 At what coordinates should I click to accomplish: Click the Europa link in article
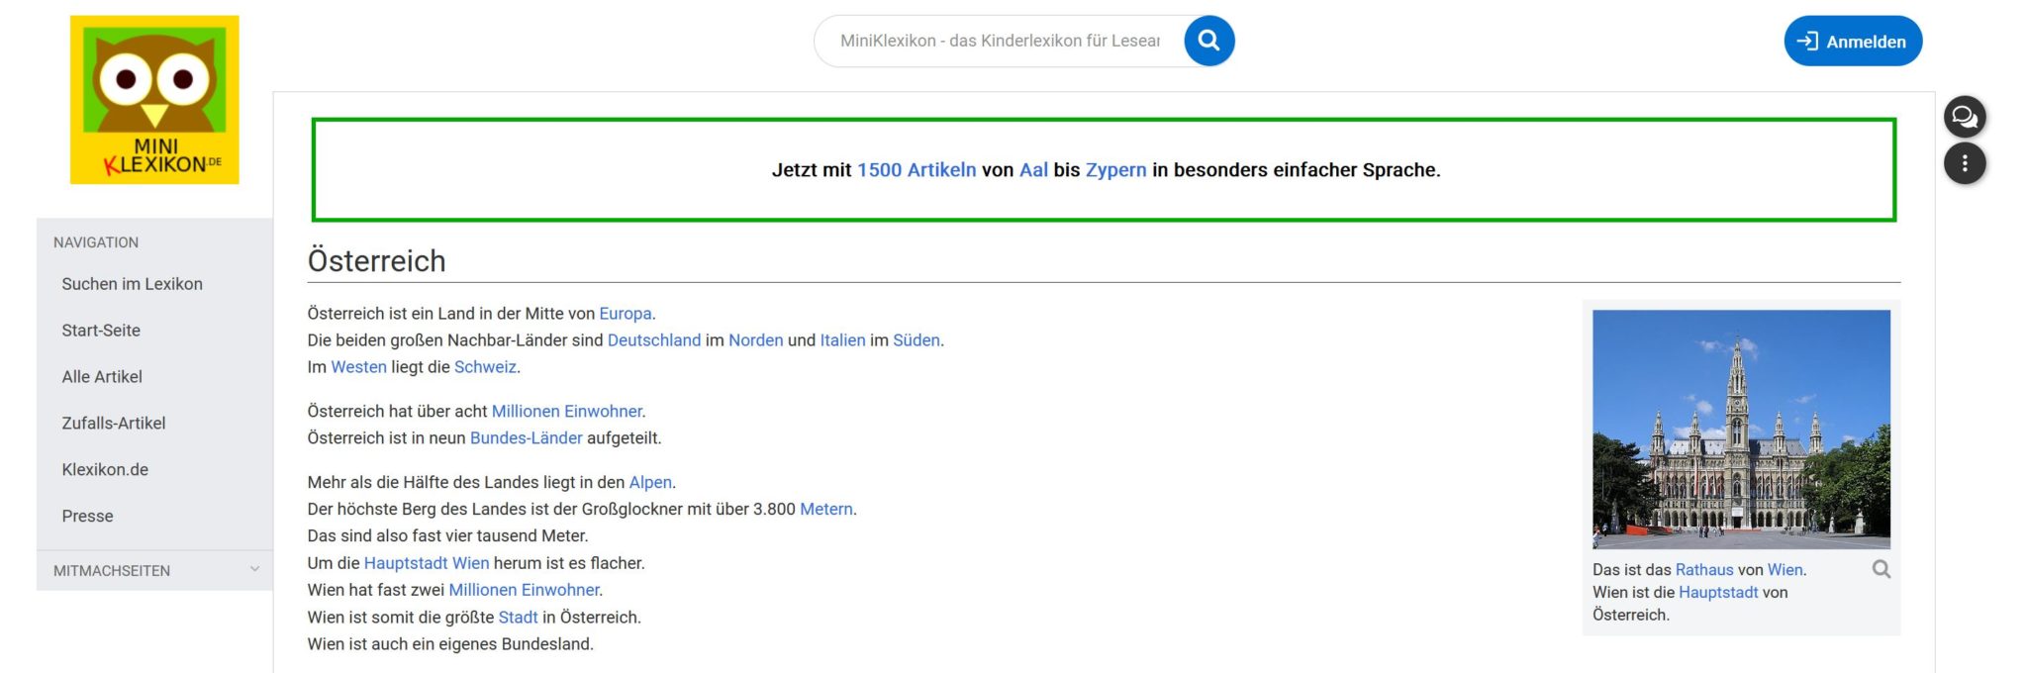(x=625, y=314)
